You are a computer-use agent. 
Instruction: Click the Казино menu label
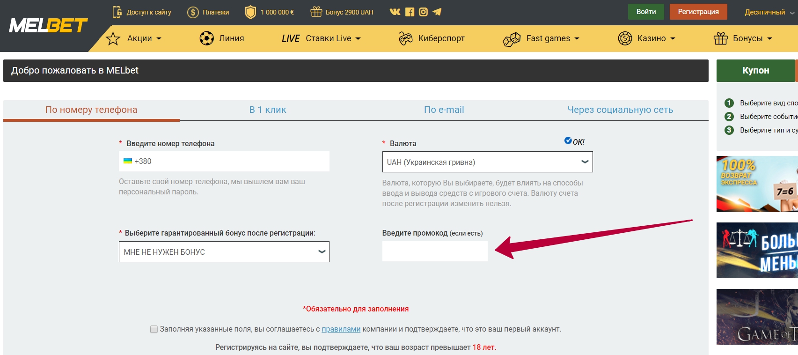click(x=651, y=38)
